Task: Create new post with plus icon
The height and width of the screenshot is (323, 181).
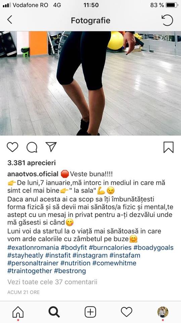Action: [x=90, y=312]
